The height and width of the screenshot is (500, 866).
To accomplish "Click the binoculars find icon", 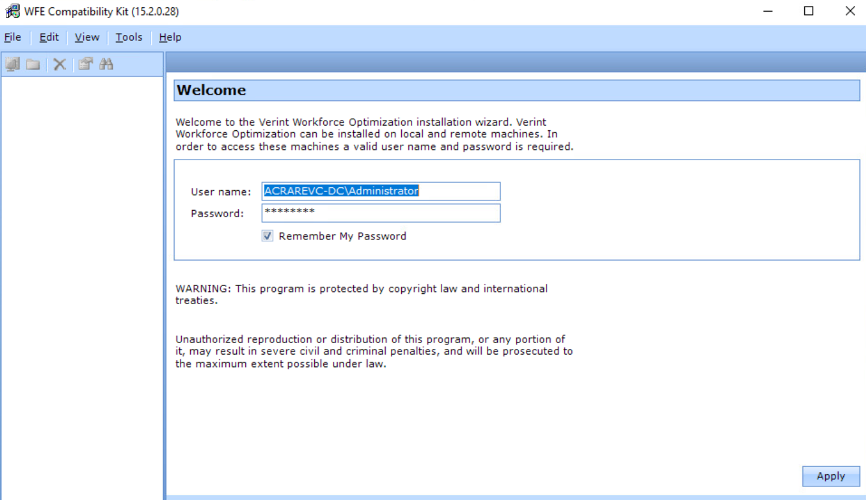I will 106,64.
